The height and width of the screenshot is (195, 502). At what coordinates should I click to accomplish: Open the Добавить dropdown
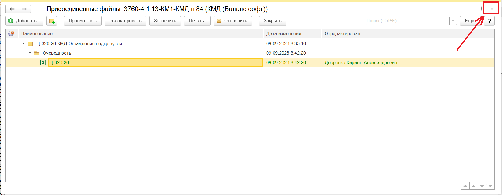pos(24,21)
